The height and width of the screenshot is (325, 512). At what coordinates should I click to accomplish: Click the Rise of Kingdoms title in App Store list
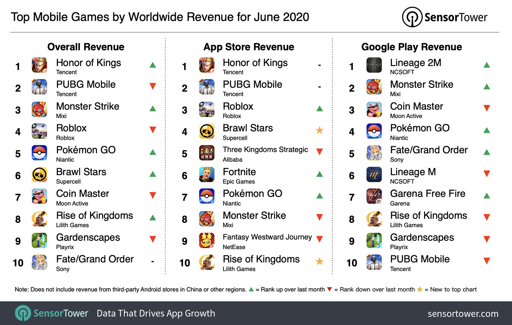tap(261, 259)
